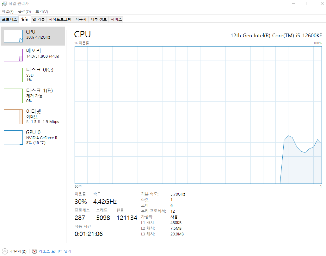Click the 핸들 count 121134
This screenshot has height=256, width=326.
[127, 218]
